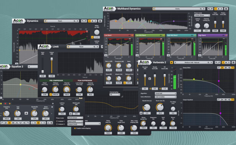The image size is (236, 145).
Task: Select peak filter type in Output Equalizer
Action: (226, 100)
